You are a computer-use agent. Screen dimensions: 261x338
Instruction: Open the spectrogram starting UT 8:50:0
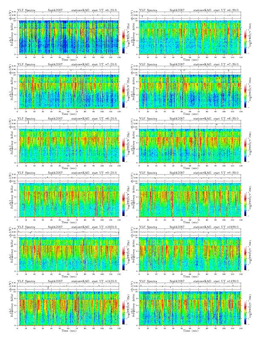point(190,146)
